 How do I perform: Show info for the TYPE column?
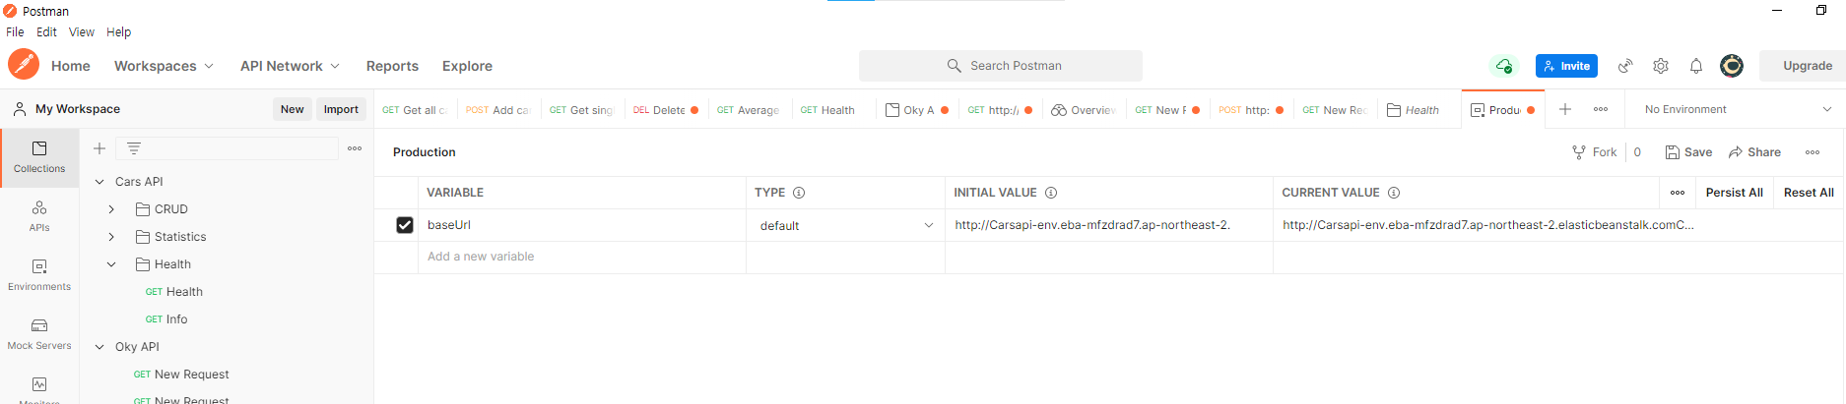pyautogui.click(x=799, y=193)
